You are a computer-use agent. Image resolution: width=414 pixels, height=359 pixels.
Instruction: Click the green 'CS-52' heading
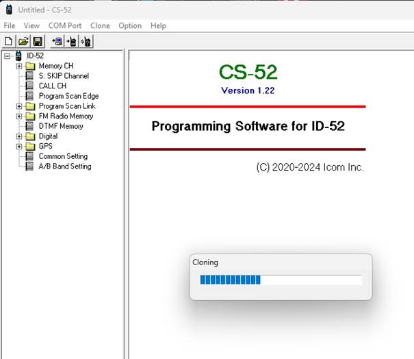click(x=248, y=72)
